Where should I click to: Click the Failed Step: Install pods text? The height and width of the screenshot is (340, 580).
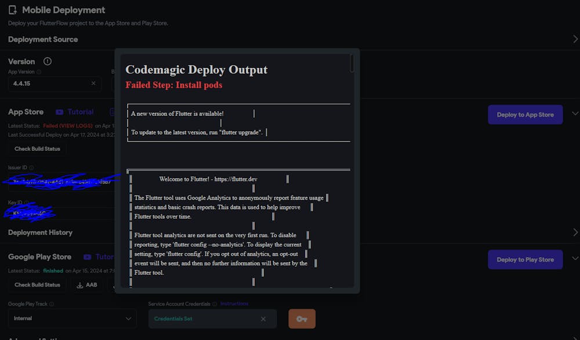(174, 85)
